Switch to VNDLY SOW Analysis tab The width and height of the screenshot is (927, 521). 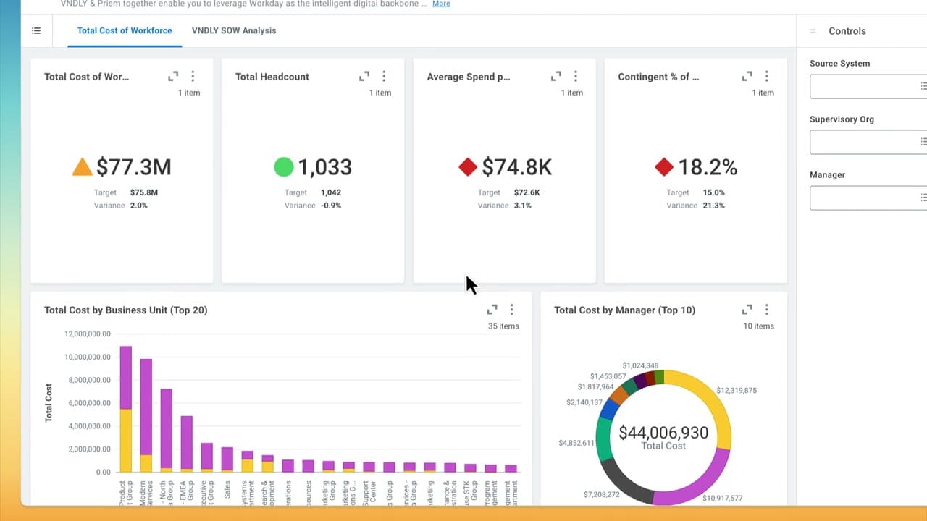(x=234, y=30)
